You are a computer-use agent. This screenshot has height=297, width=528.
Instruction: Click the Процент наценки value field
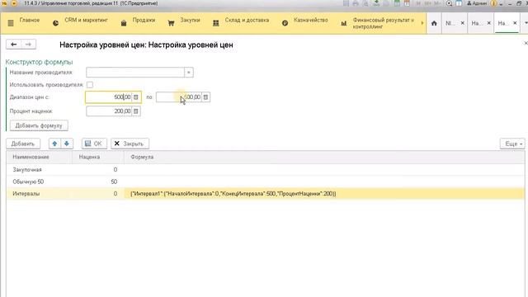[x=110, y=111]
